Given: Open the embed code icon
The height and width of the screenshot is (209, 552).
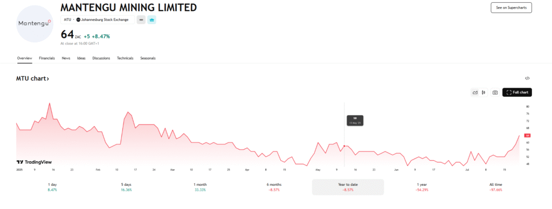Looking at the screenshot, I should point(527,78).
